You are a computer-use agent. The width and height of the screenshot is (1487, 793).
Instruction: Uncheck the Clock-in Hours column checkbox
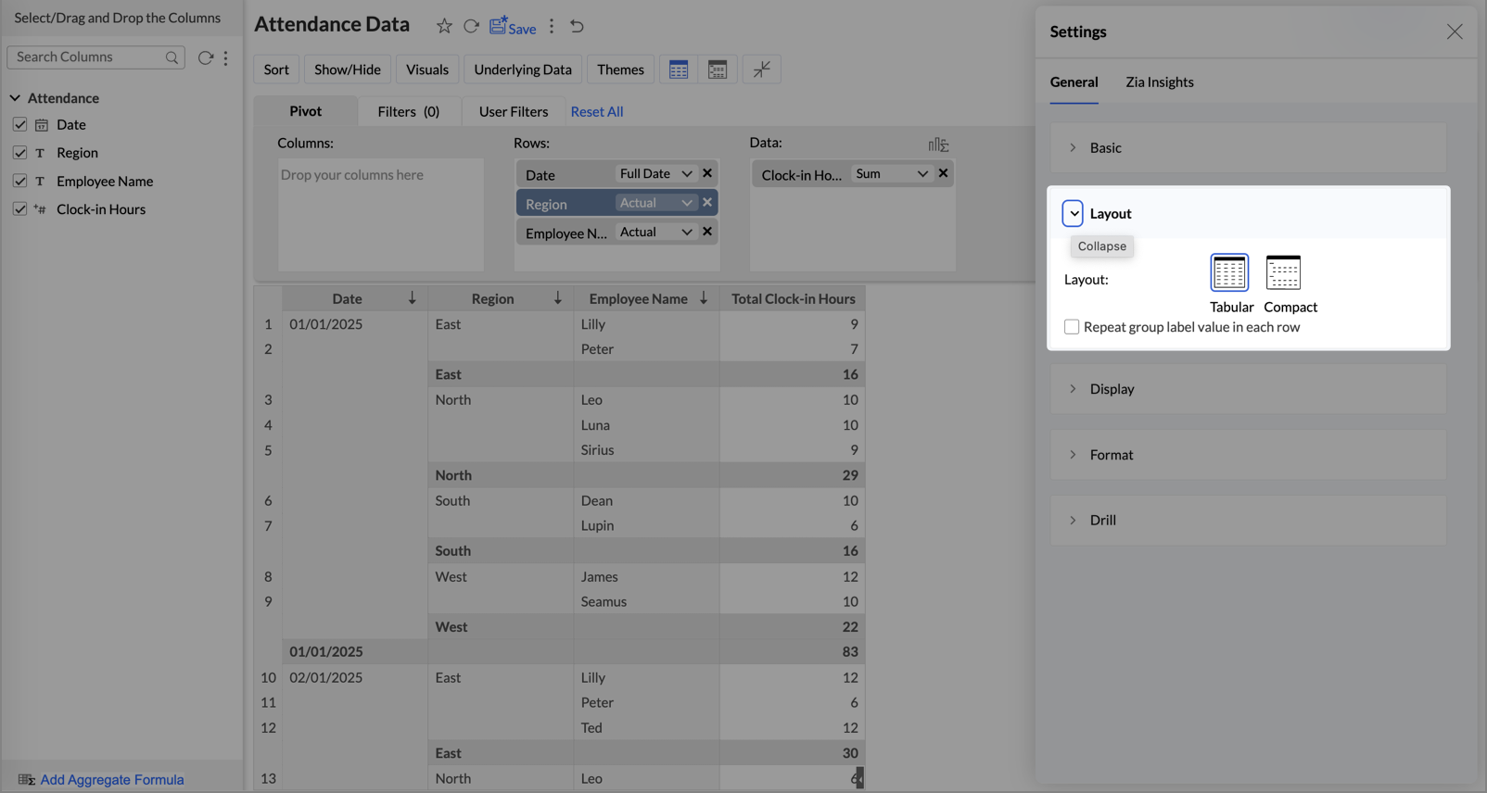[x=19, y=208]
